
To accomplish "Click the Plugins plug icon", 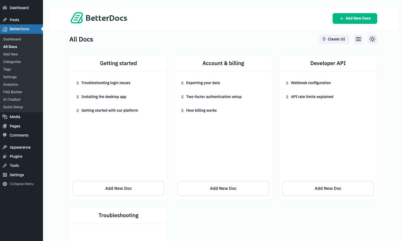I will pyautogui.click(x=5, y=156).
